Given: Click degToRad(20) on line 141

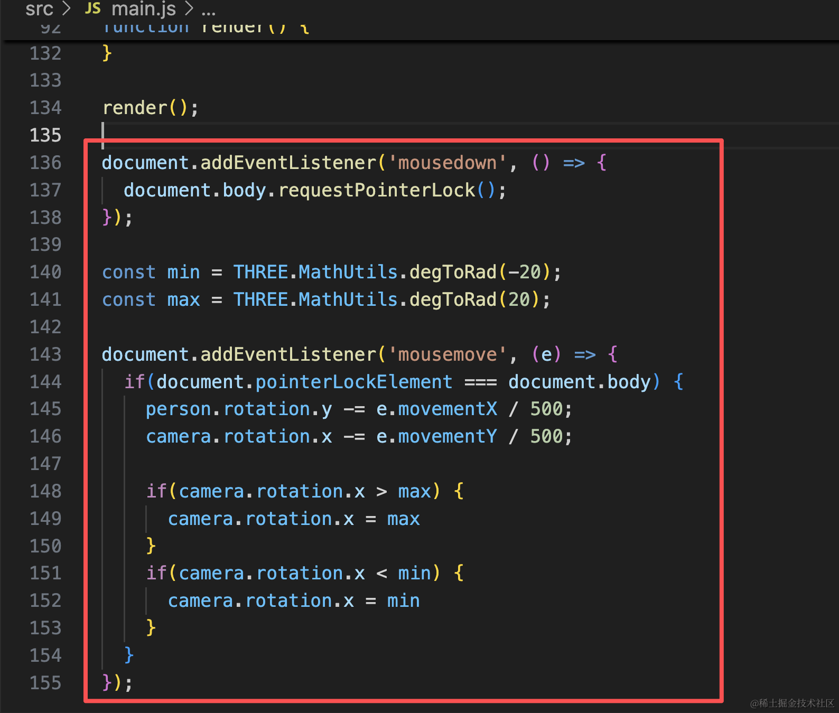Looking at the screenshot, I should click(x=475, y=300).
